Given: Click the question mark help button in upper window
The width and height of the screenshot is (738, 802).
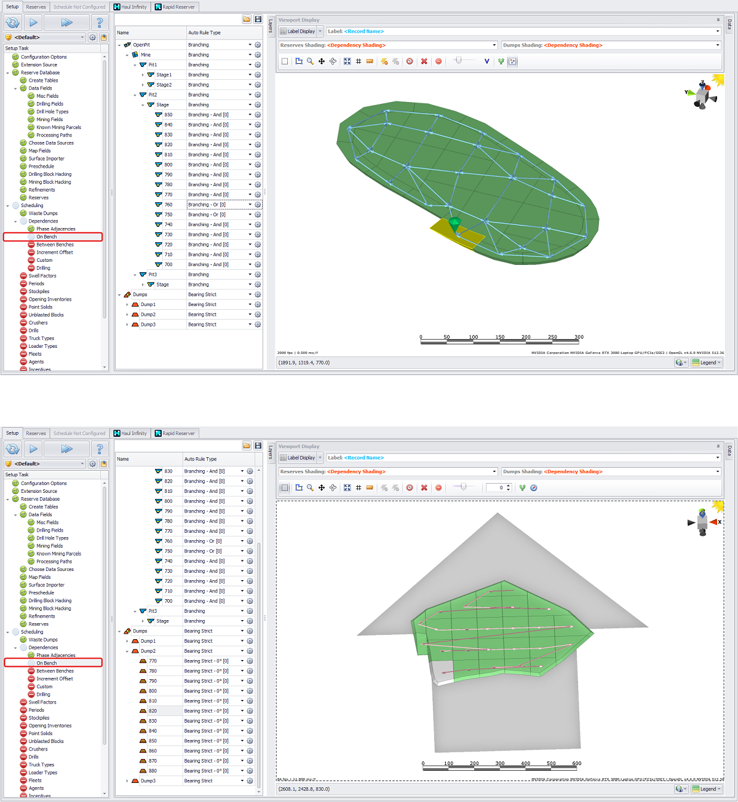Looking at the screenshot, I should 100,23.
